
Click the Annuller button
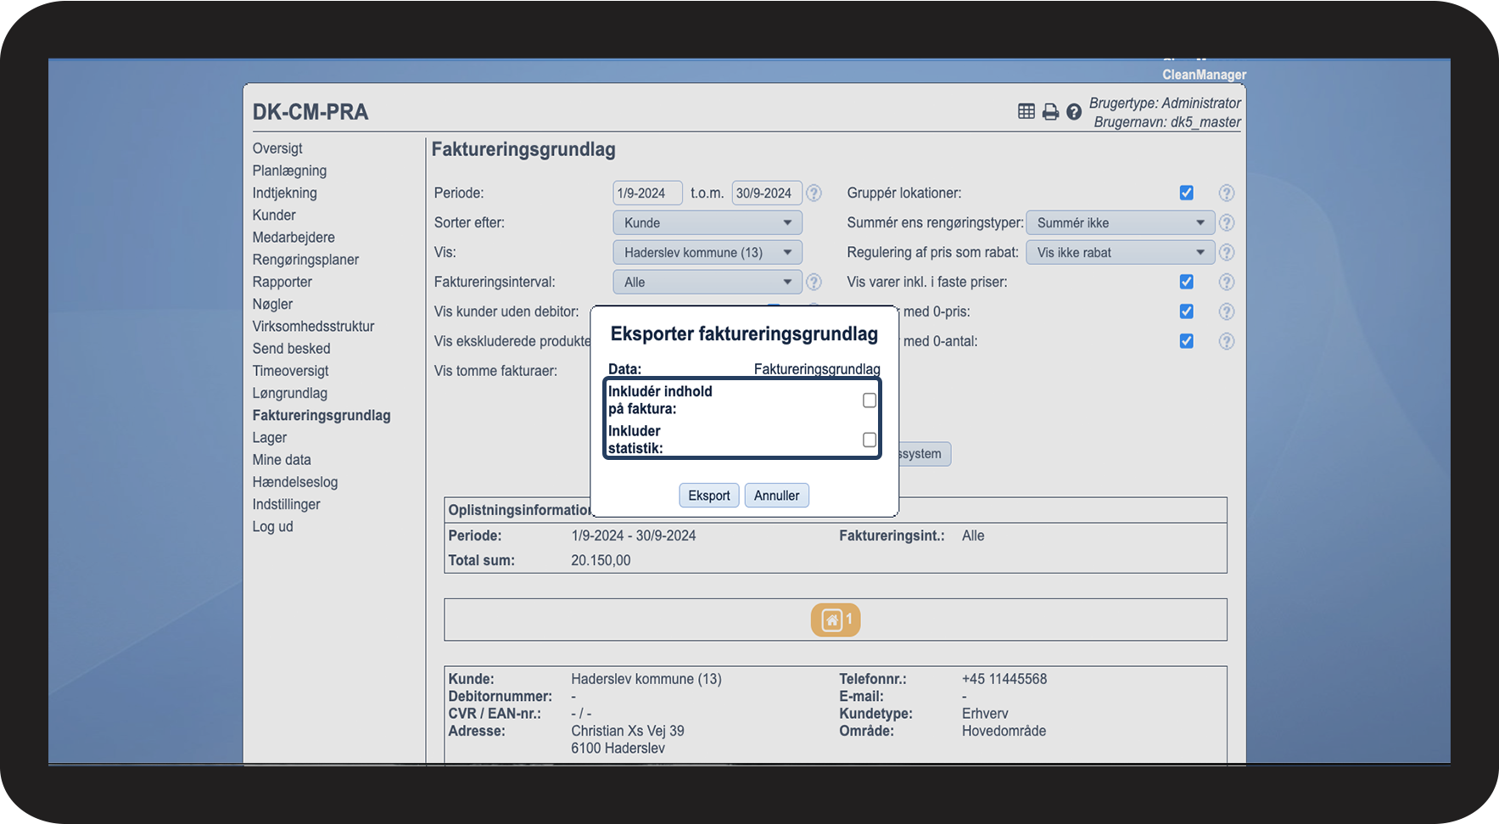coord(776,496)
